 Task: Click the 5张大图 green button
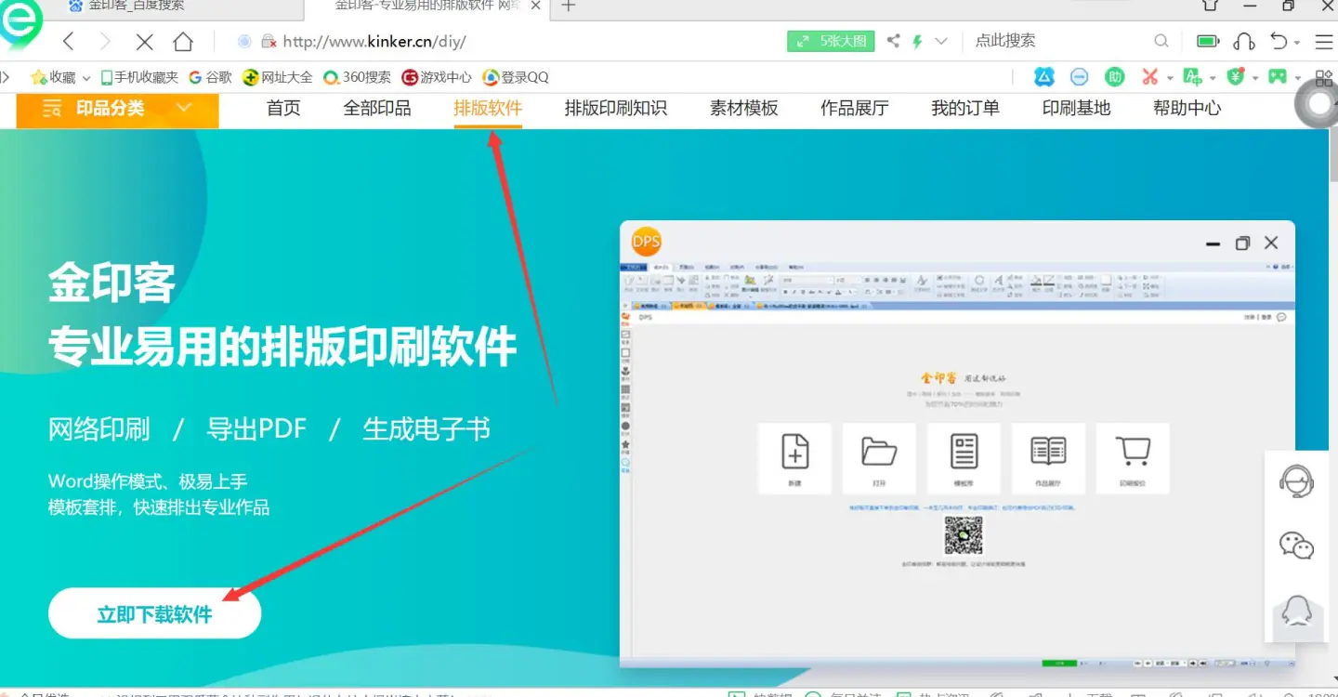pyautogui.click(x=832, y=41)
